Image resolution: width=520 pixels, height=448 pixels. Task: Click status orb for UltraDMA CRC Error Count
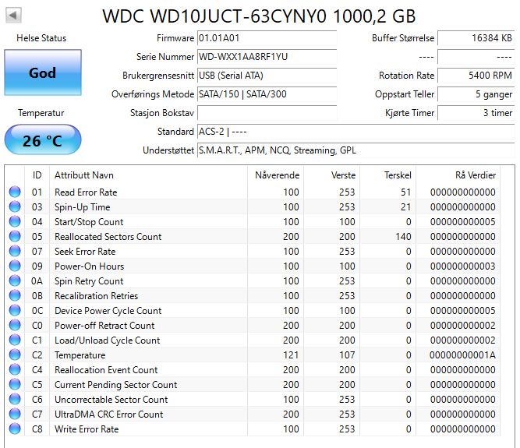[15, 414]
